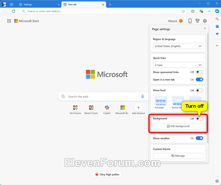
Task: Add this page to favorites star
Action: pyautogui.click(x=183, y=11)
